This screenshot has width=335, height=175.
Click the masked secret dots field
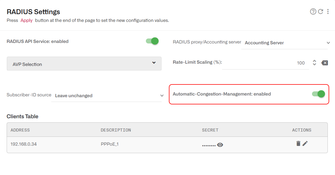click(209, 145)
